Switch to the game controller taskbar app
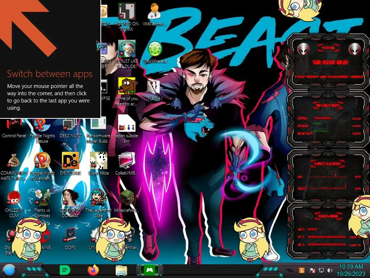Screen dimensions: 370x278 (150, 270)
